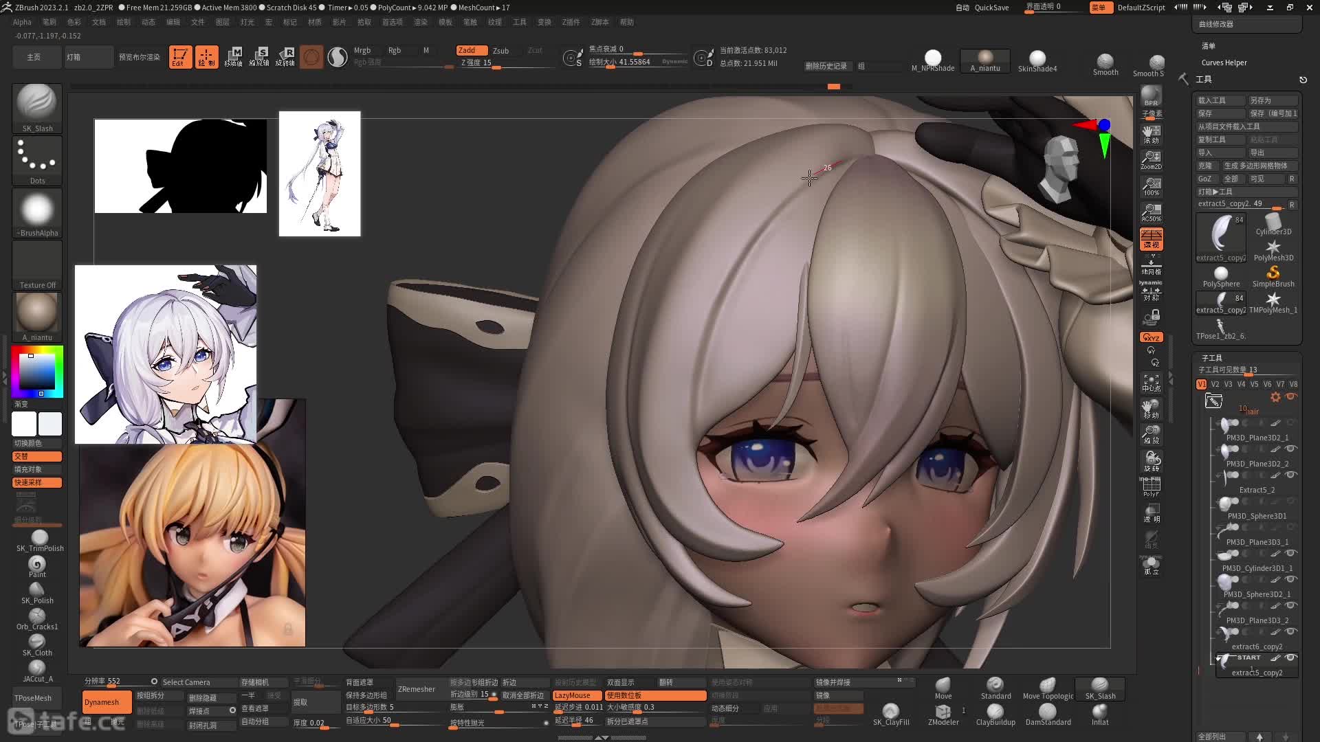Enable Zadd sculpt mode
Screen dimensions: 1320x742
[472, 50]
